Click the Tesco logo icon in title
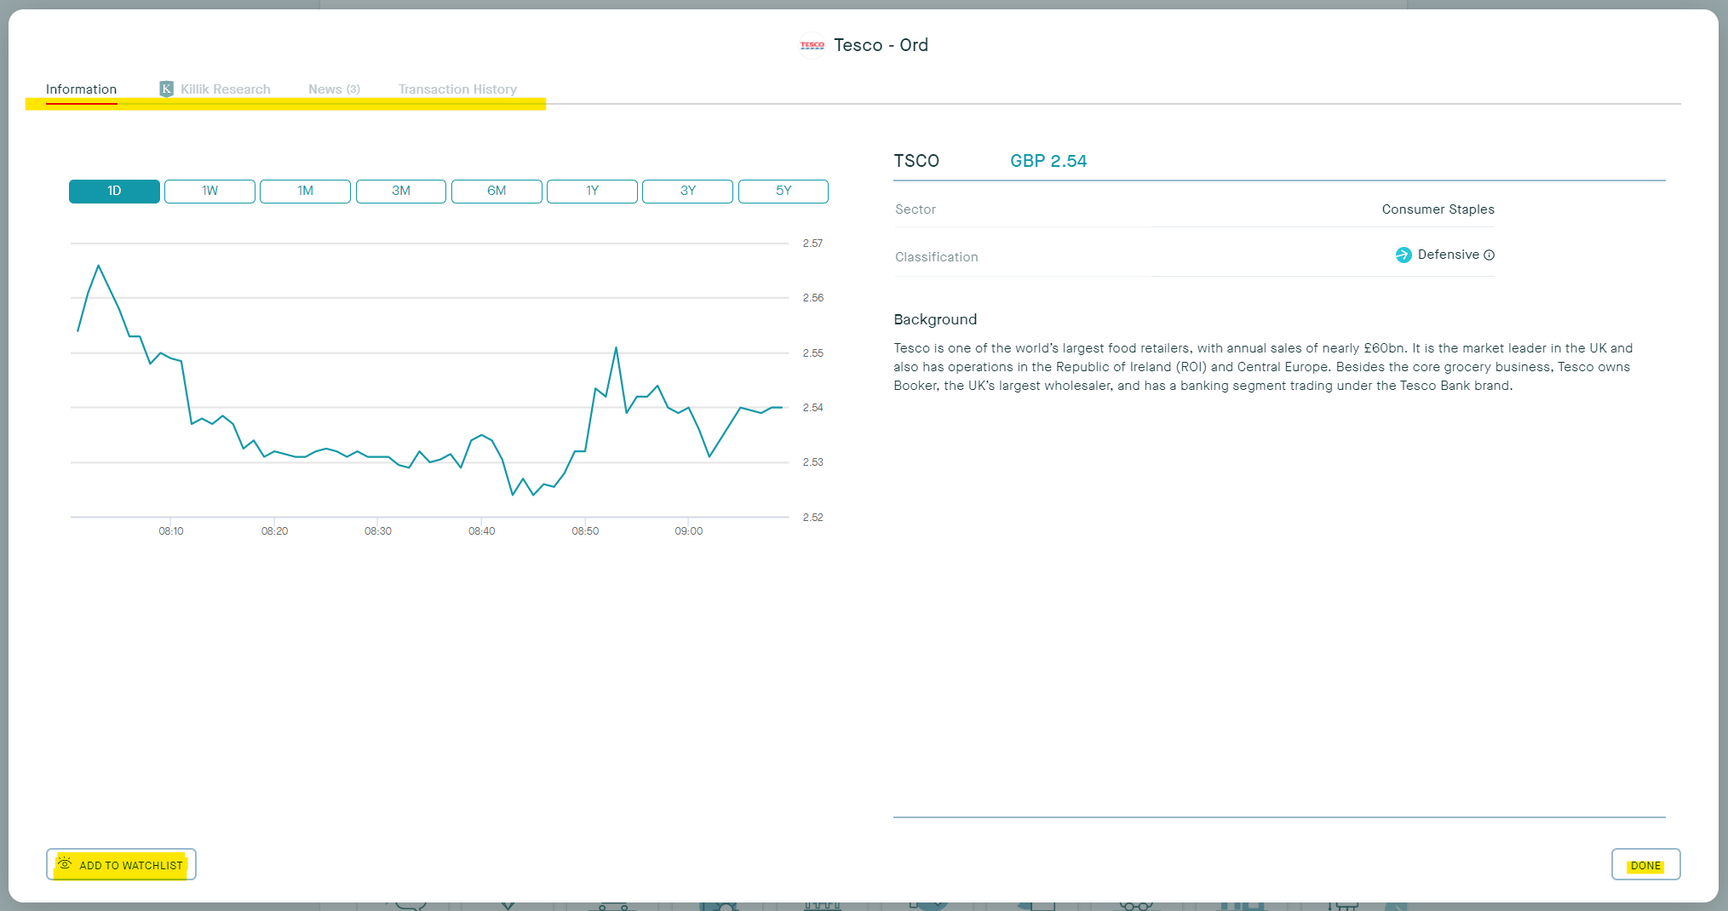Viewport: 1728px width, 911px height. [x=812, y=45]
